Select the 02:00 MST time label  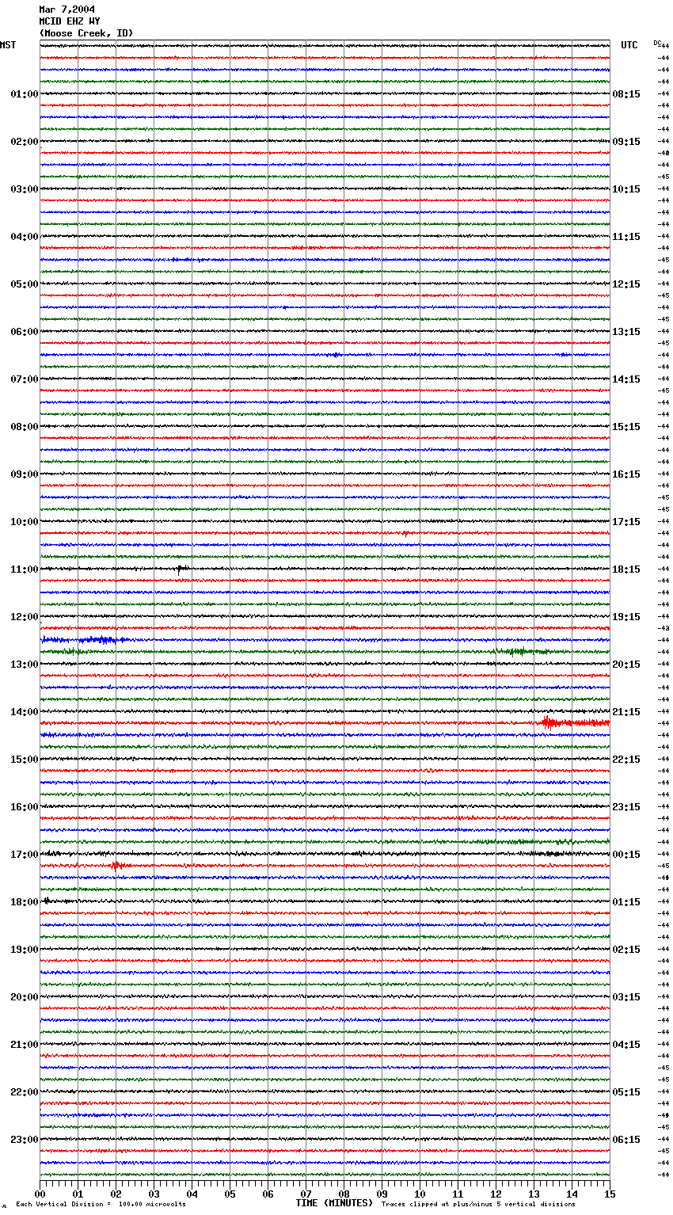pyautogui.click(x=25, y=142)
